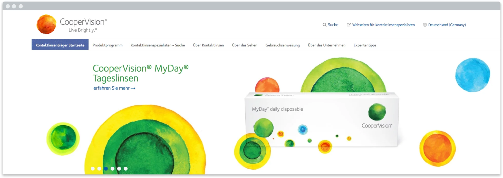Screen dimensions: 503x178
Task: Open Über das Unternehmen menu
Action: click(x=327, y=45)
